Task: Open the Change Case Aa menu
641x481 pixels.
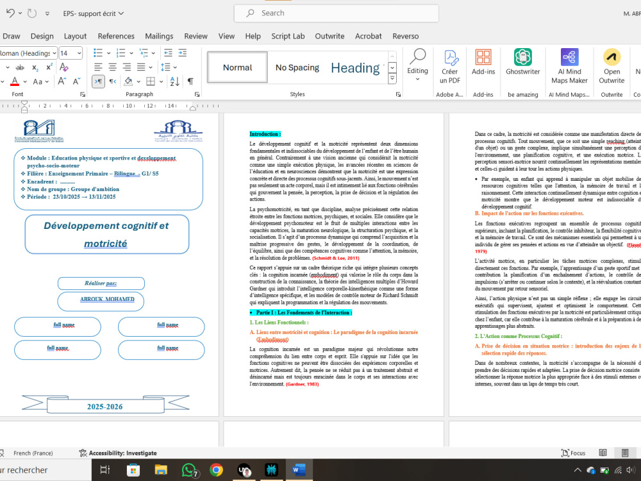Action: (40, 82)
